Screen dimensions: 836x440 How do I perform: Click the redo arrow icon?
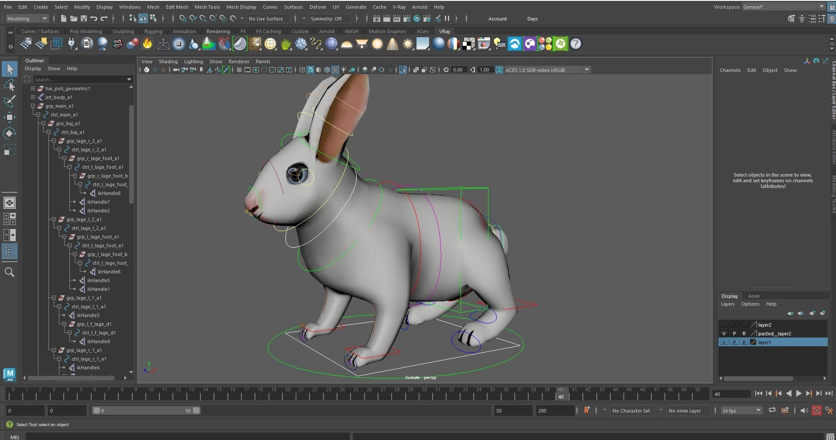(x=104, y=18)
